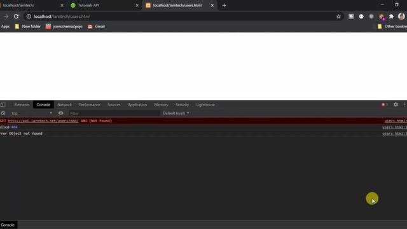Click the round dark extension icon

tap(361, 17)
